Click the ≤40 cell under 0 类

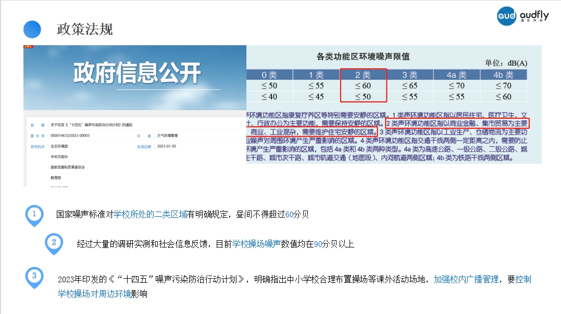click(x=269, y=97)
